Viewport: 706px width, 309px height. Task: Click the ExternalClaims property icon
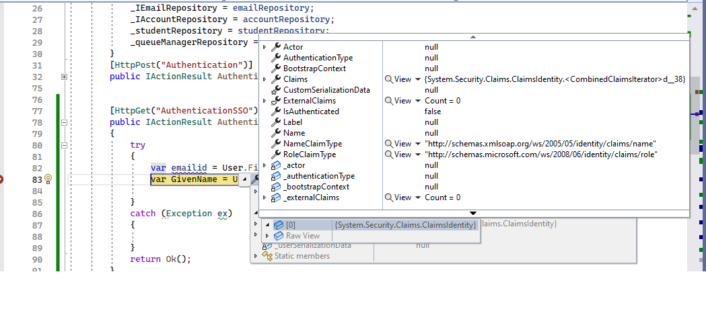point(275,101)
